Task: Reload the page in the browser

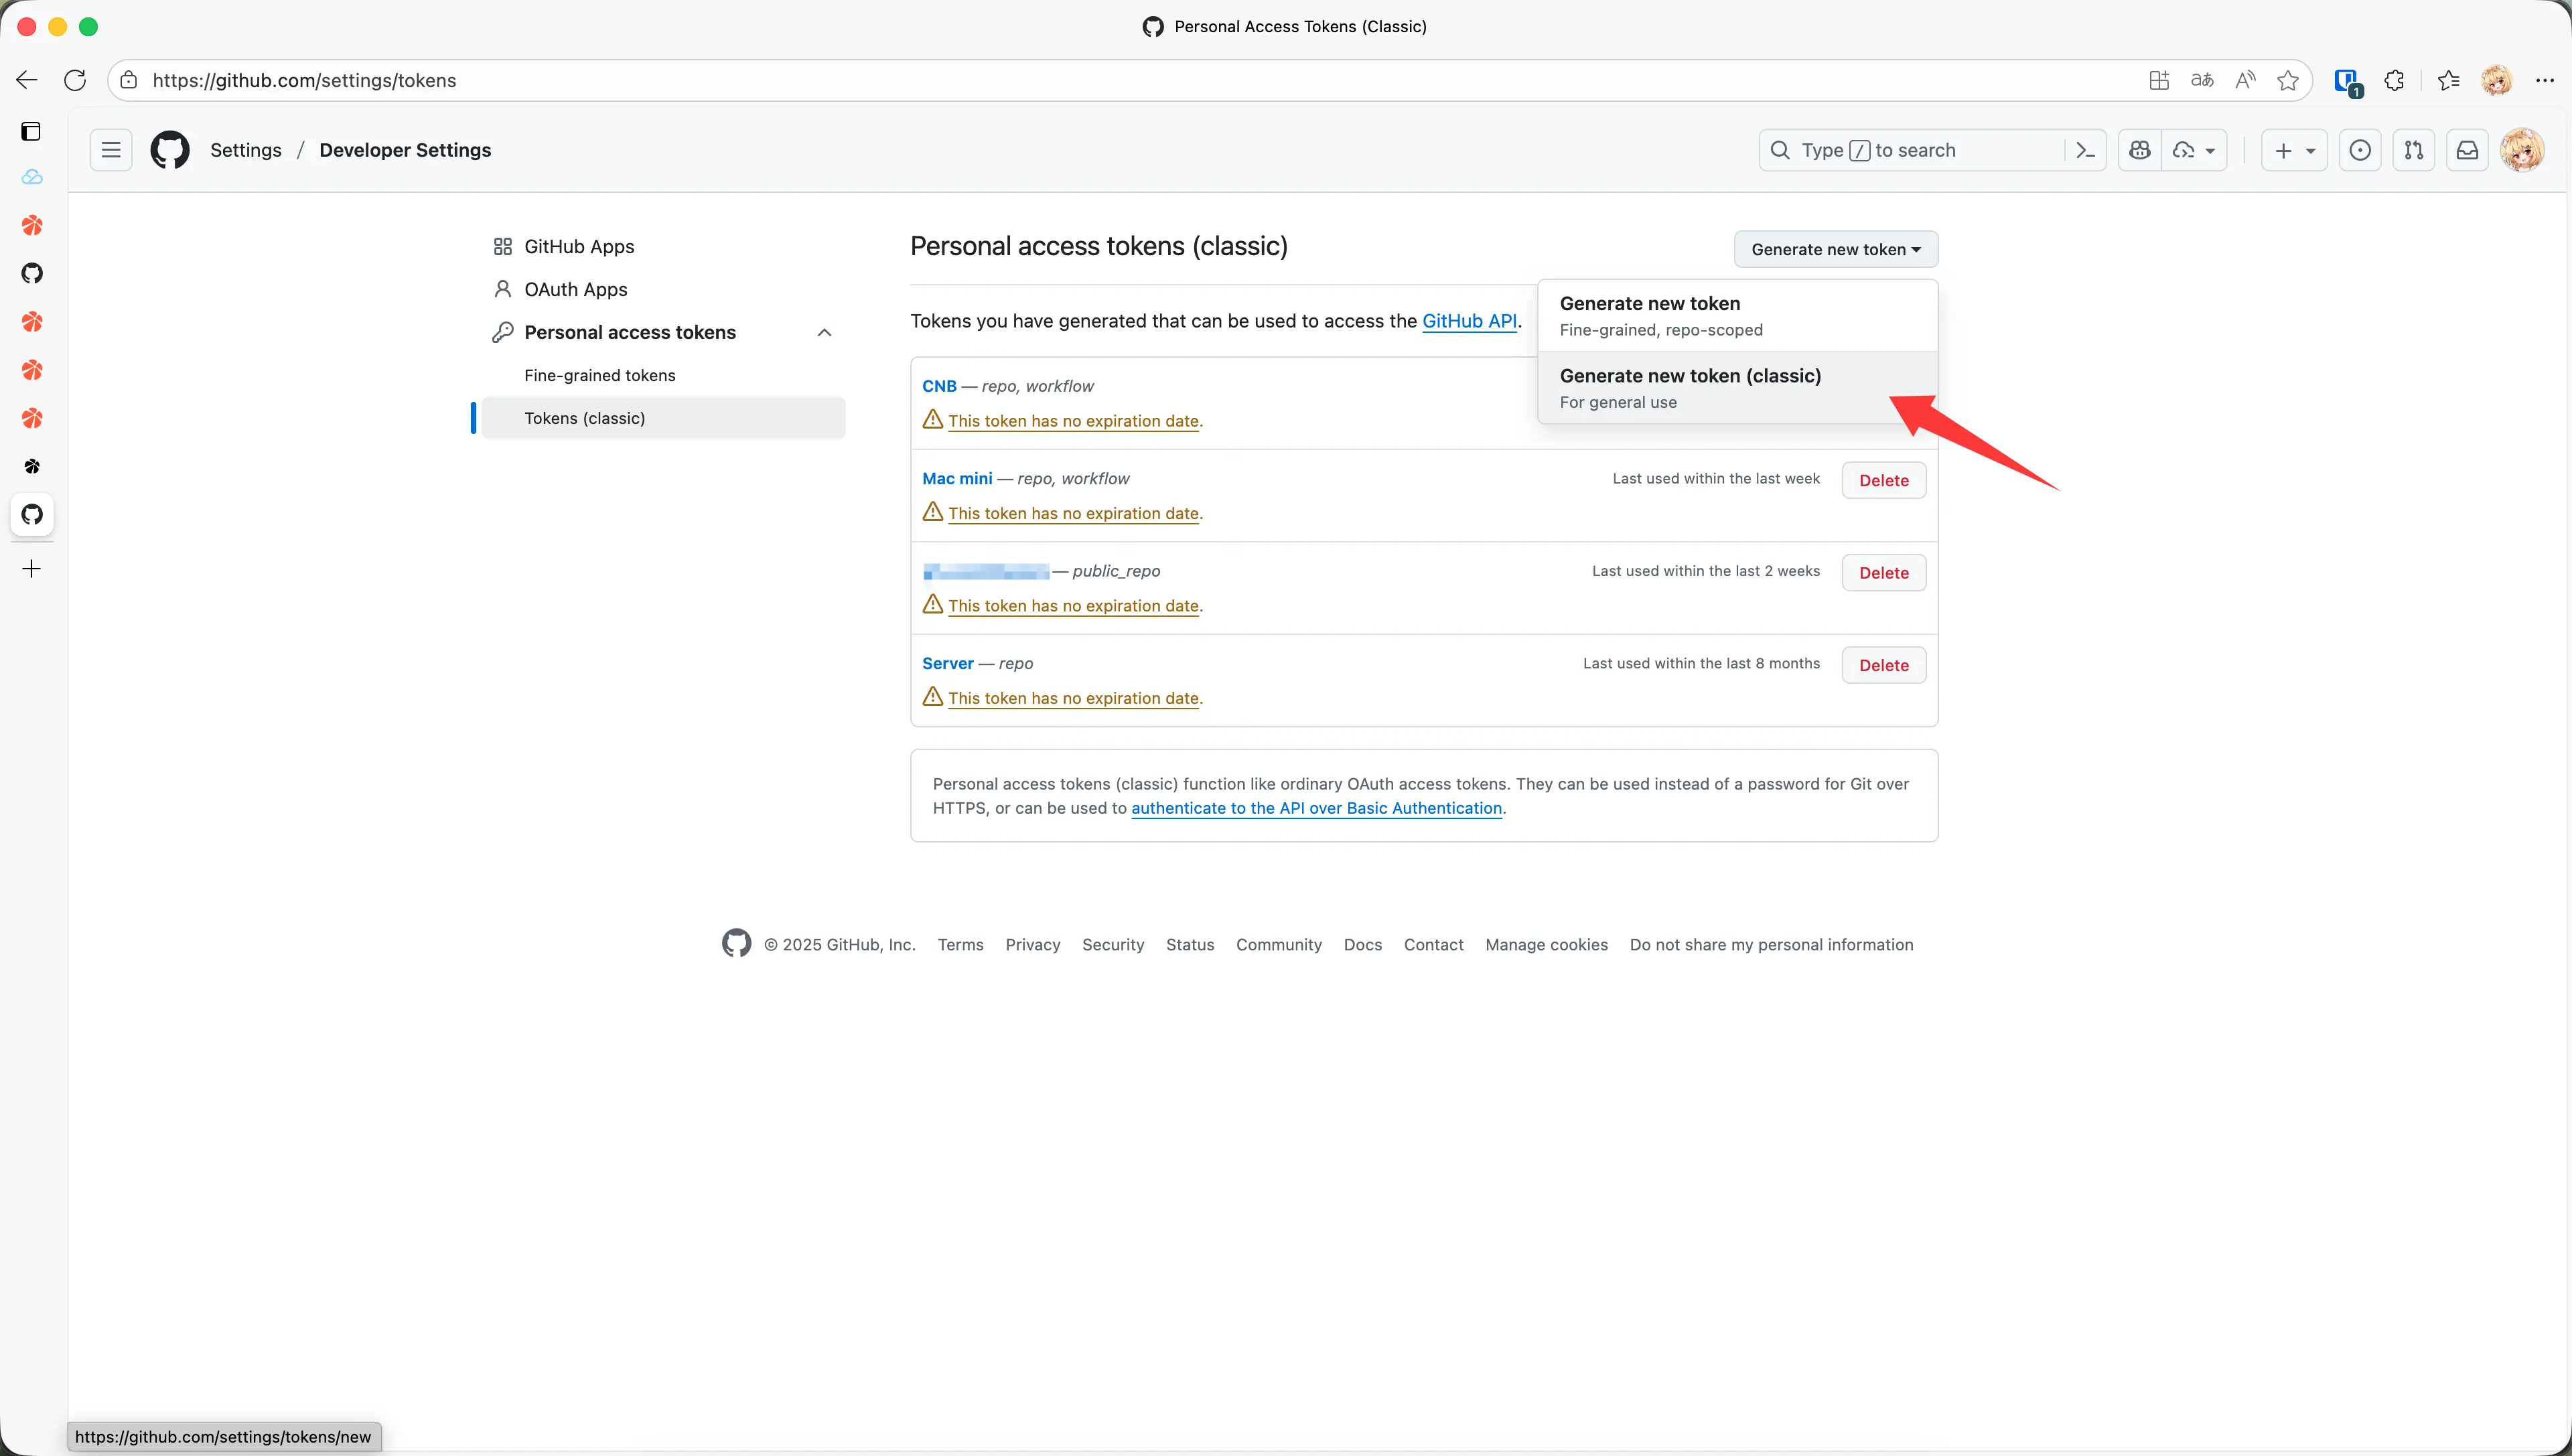Action: point(75,80)
